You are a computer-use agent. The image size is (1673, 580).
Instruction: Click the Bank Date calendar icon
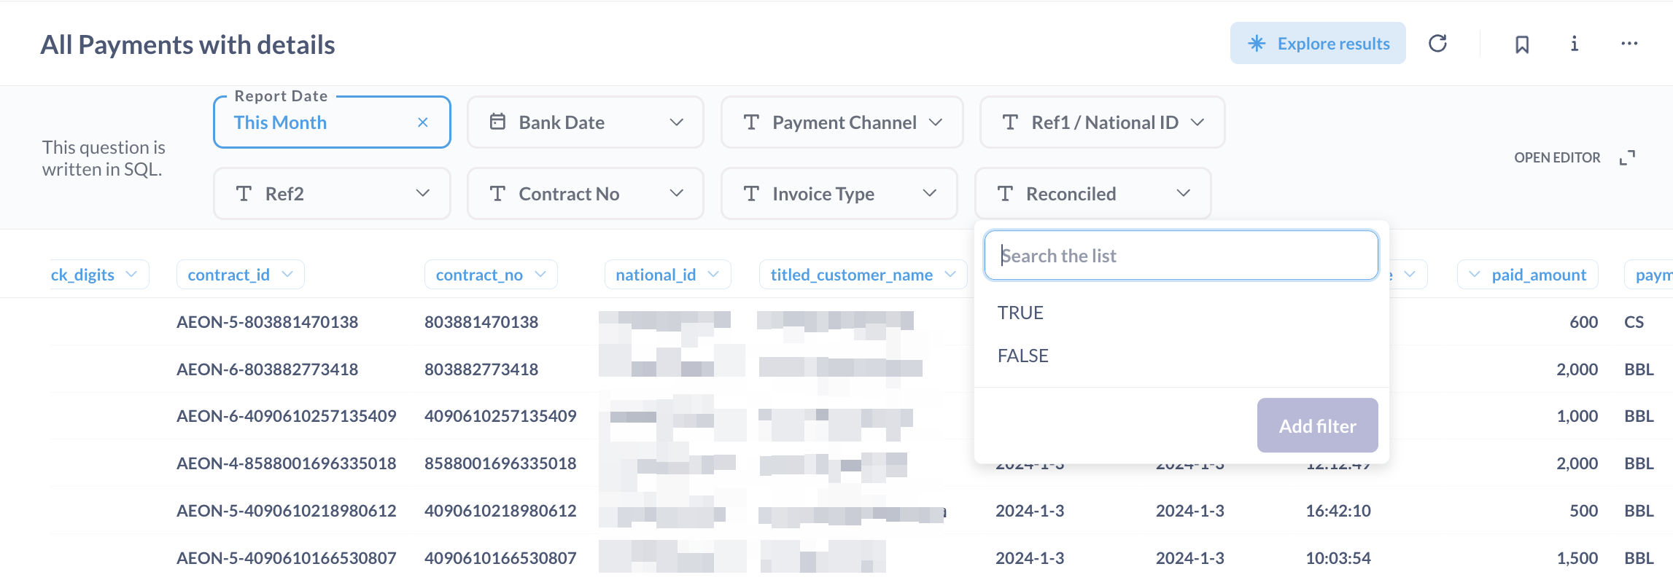click(x=497, y=122)
